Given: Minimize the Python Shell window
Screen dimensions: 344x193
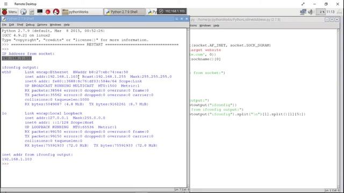Looking at the screenshot, I should pos(177,19).
